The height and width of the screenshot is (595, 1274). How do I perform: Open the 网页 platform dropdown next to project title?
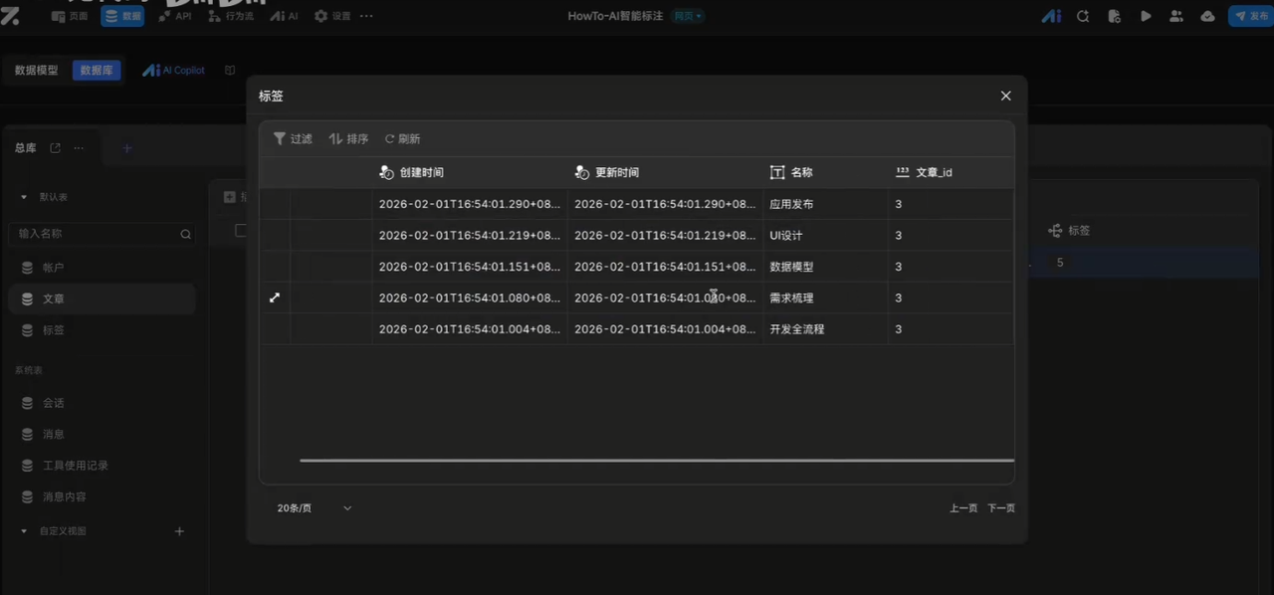point(688,16)
